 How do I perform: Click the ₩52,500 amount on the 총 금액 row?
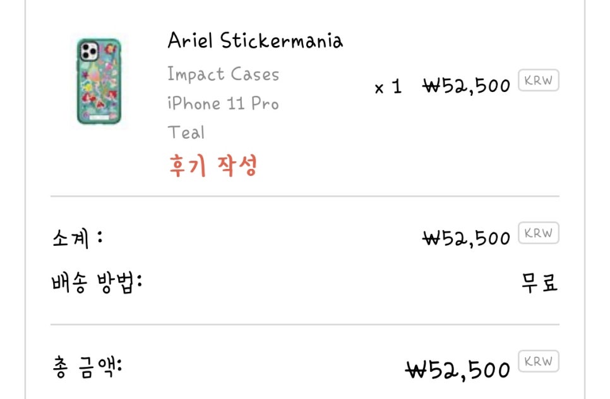tap(457, 368)
